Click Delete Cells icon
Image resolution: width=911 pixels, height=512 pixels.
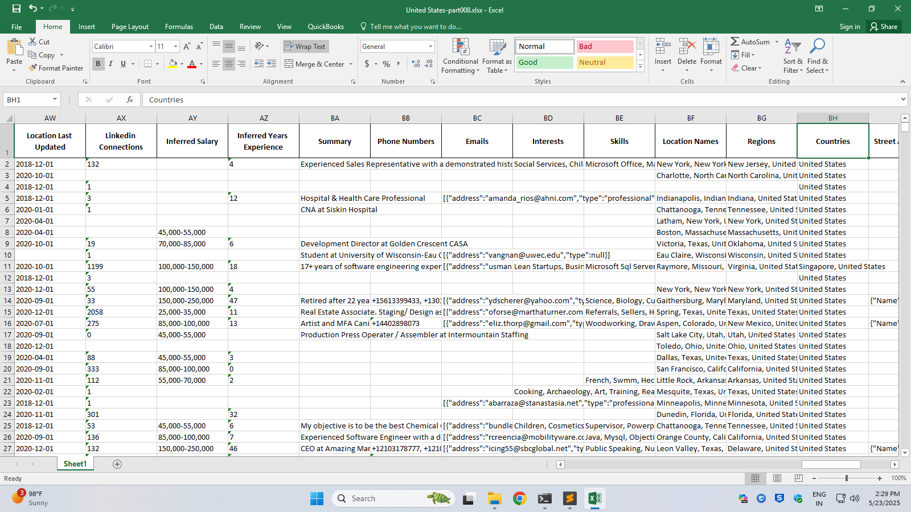point(687,46)
